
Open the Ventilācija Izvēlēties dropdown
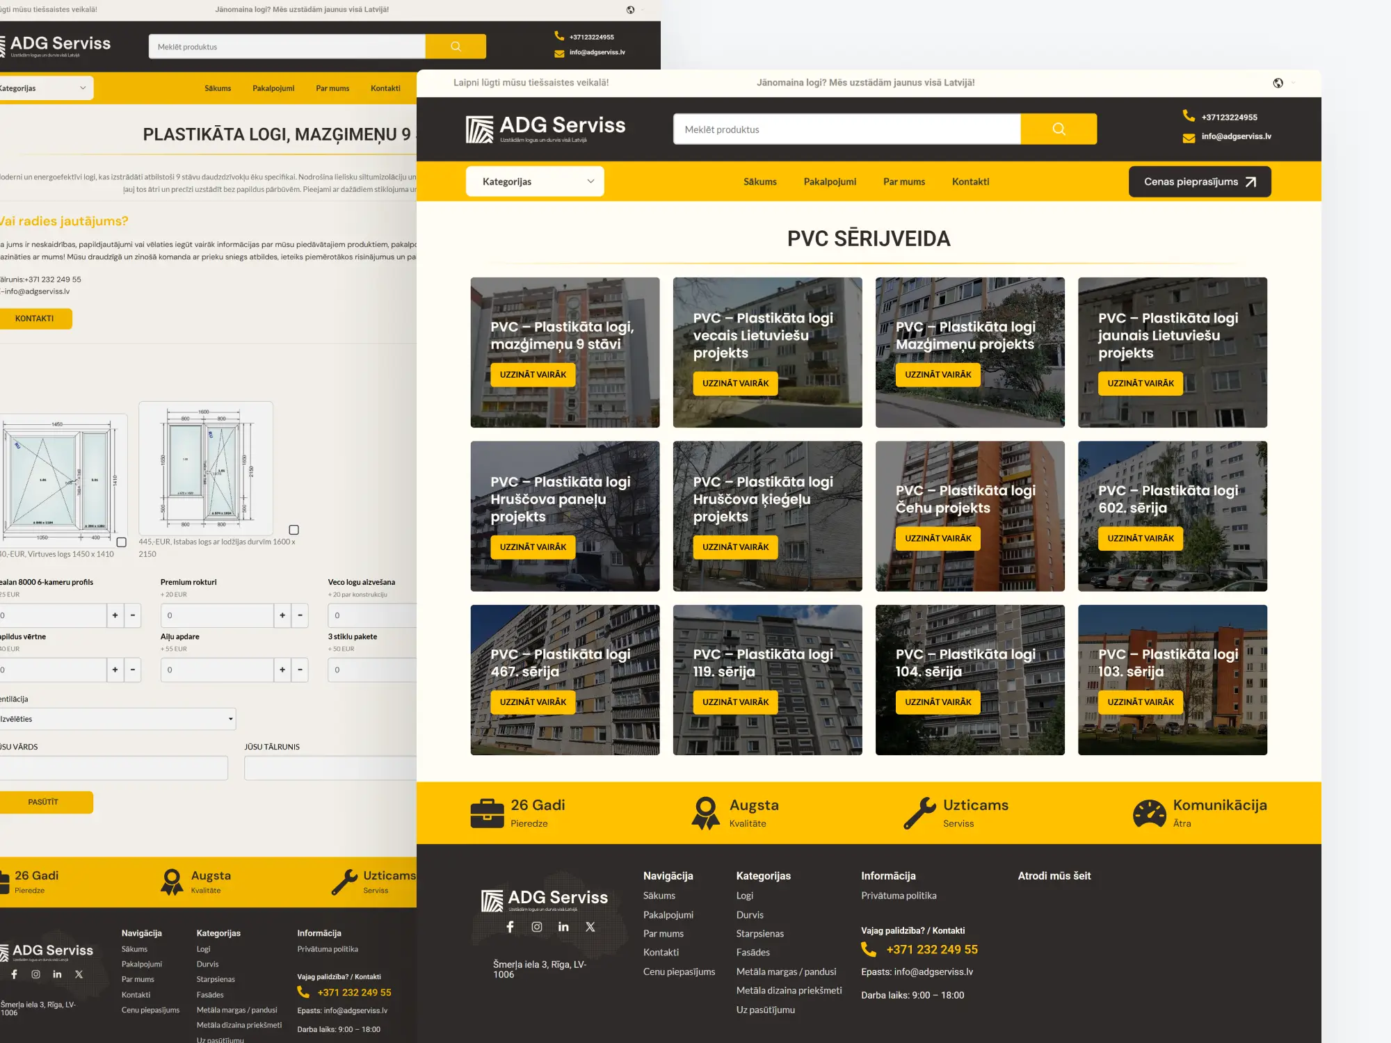coord(117,718)
